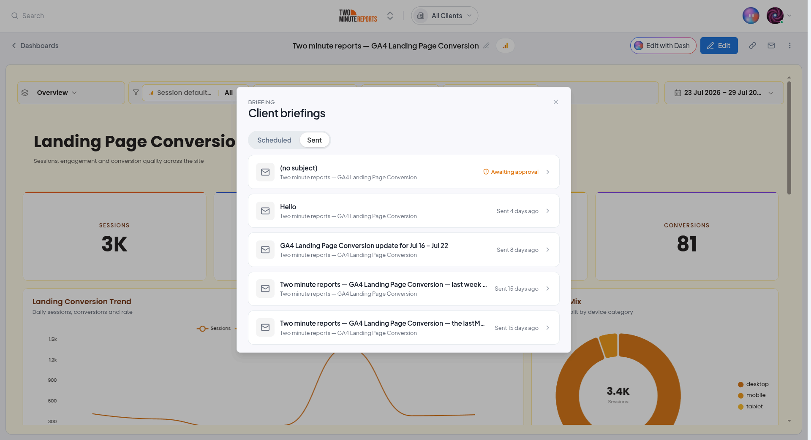Open user profile avatar menu

pos(775,16)
